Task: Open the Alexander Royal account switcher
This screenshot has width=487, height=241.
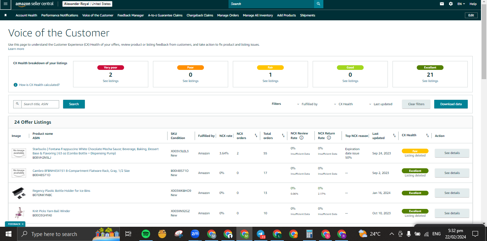Action: click(x=87, y=4)
